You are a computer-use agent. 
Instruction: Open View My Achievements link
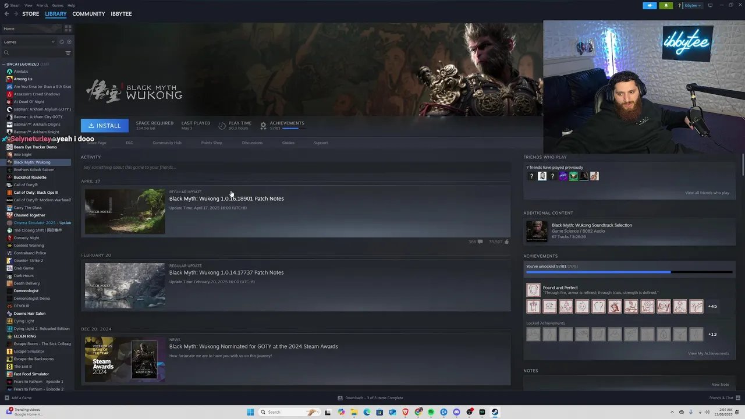coord(708,353)
